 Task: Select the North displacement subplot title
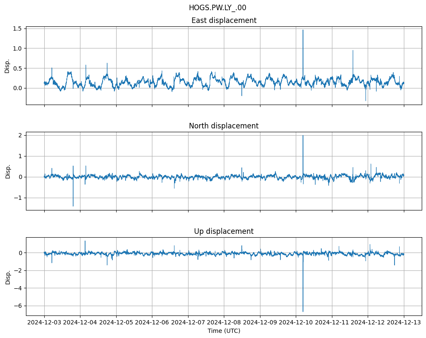tap(224, 126)
